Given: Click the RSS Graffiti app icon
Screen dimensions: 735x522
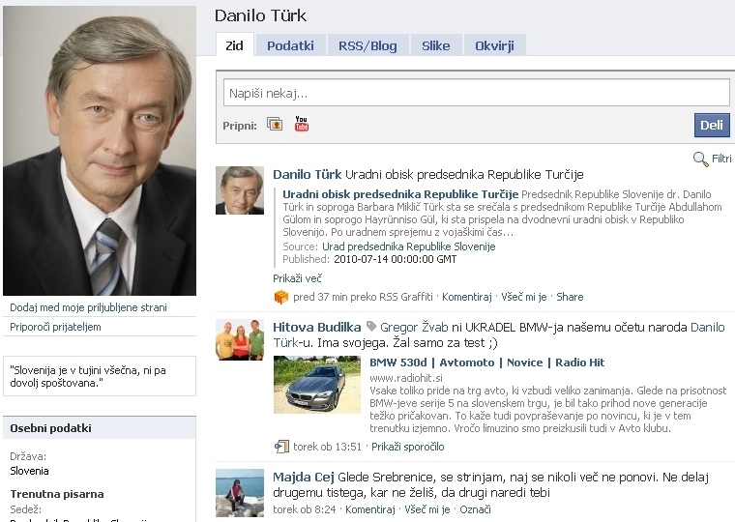Looking at the screenshot, I should coord(280,297).
